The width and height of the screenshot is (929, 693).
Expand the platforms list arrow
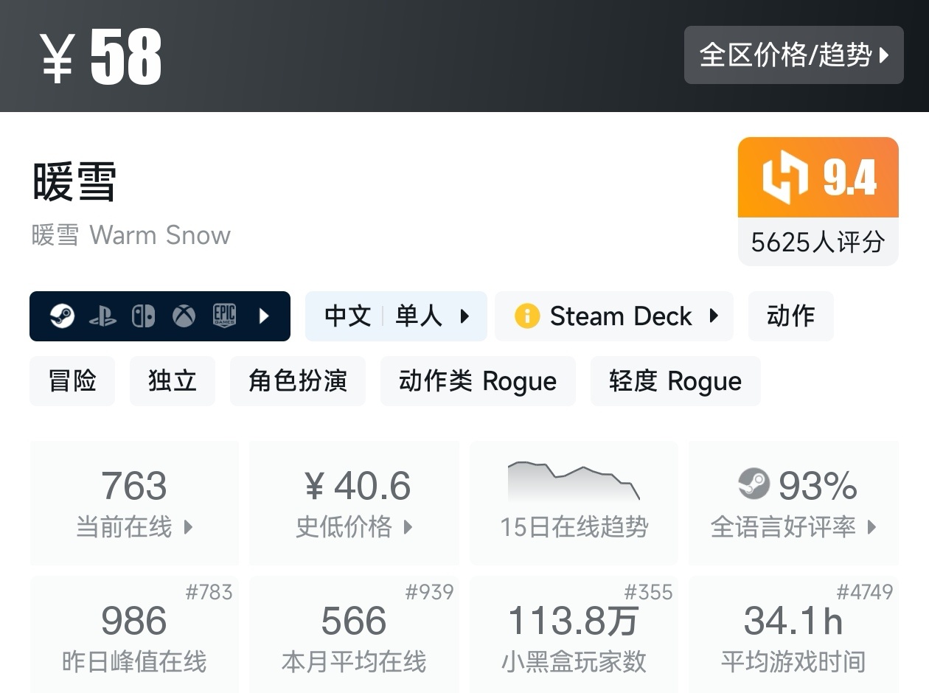tap(264, 316)
